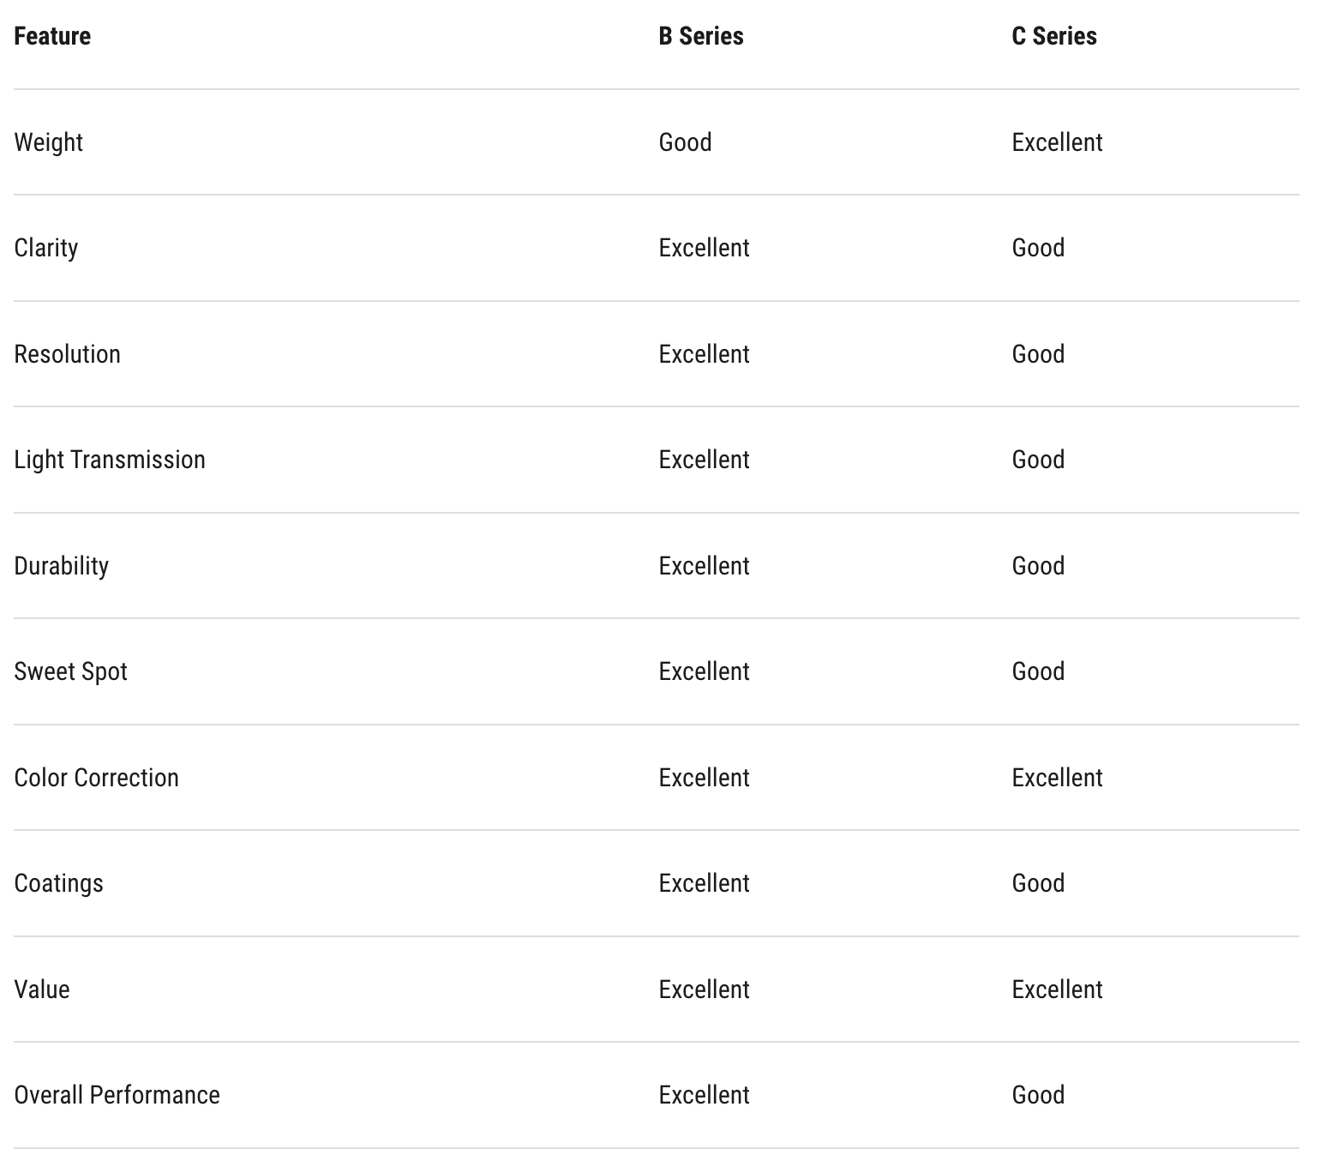Select the Clarity row label

46,248
